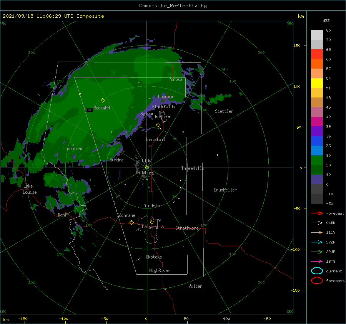Click the yellow diamond marker inside Calgary outline
This screenshot has width=346, height=324.
tap(152, 222)
